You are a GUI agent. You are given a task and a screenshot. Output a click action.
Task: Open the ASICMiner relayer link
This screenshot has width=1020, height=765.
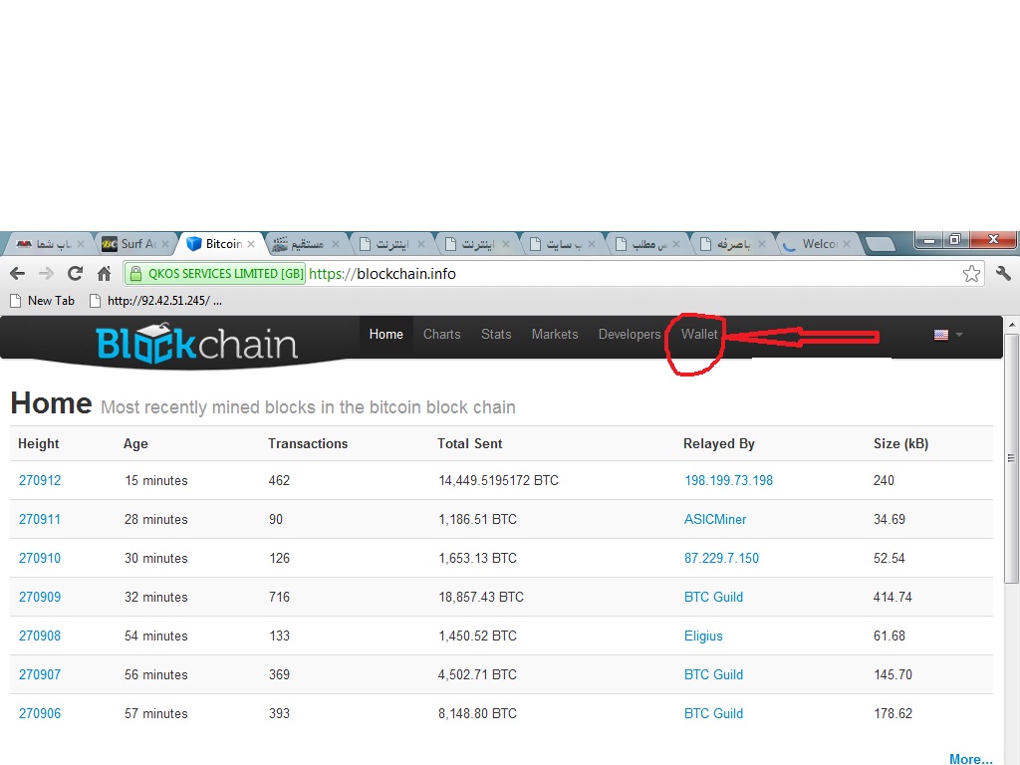(x=715, y=520)
